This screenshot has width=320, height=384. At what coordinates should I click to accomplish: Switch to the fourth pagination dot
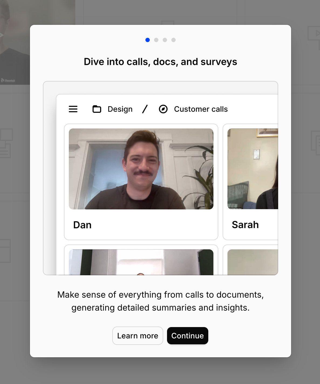173,40
